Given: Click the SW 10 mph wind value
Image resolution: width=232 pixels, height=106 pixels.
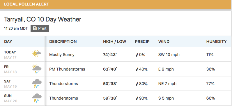Looking at the screenshot, I should pos(169,55).
